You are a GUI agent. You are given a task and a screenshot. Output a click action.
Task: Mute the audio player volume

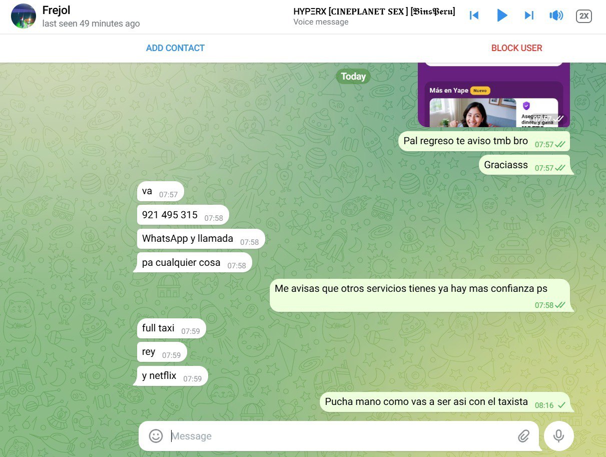tap(556, 16)
